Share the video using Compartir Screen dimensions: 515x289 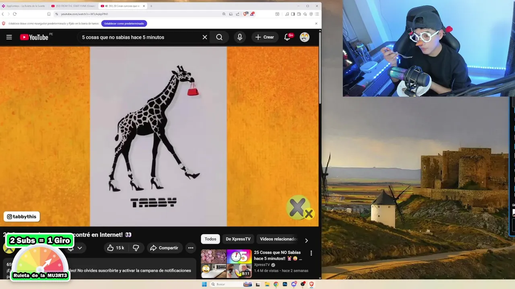[164, 248]
